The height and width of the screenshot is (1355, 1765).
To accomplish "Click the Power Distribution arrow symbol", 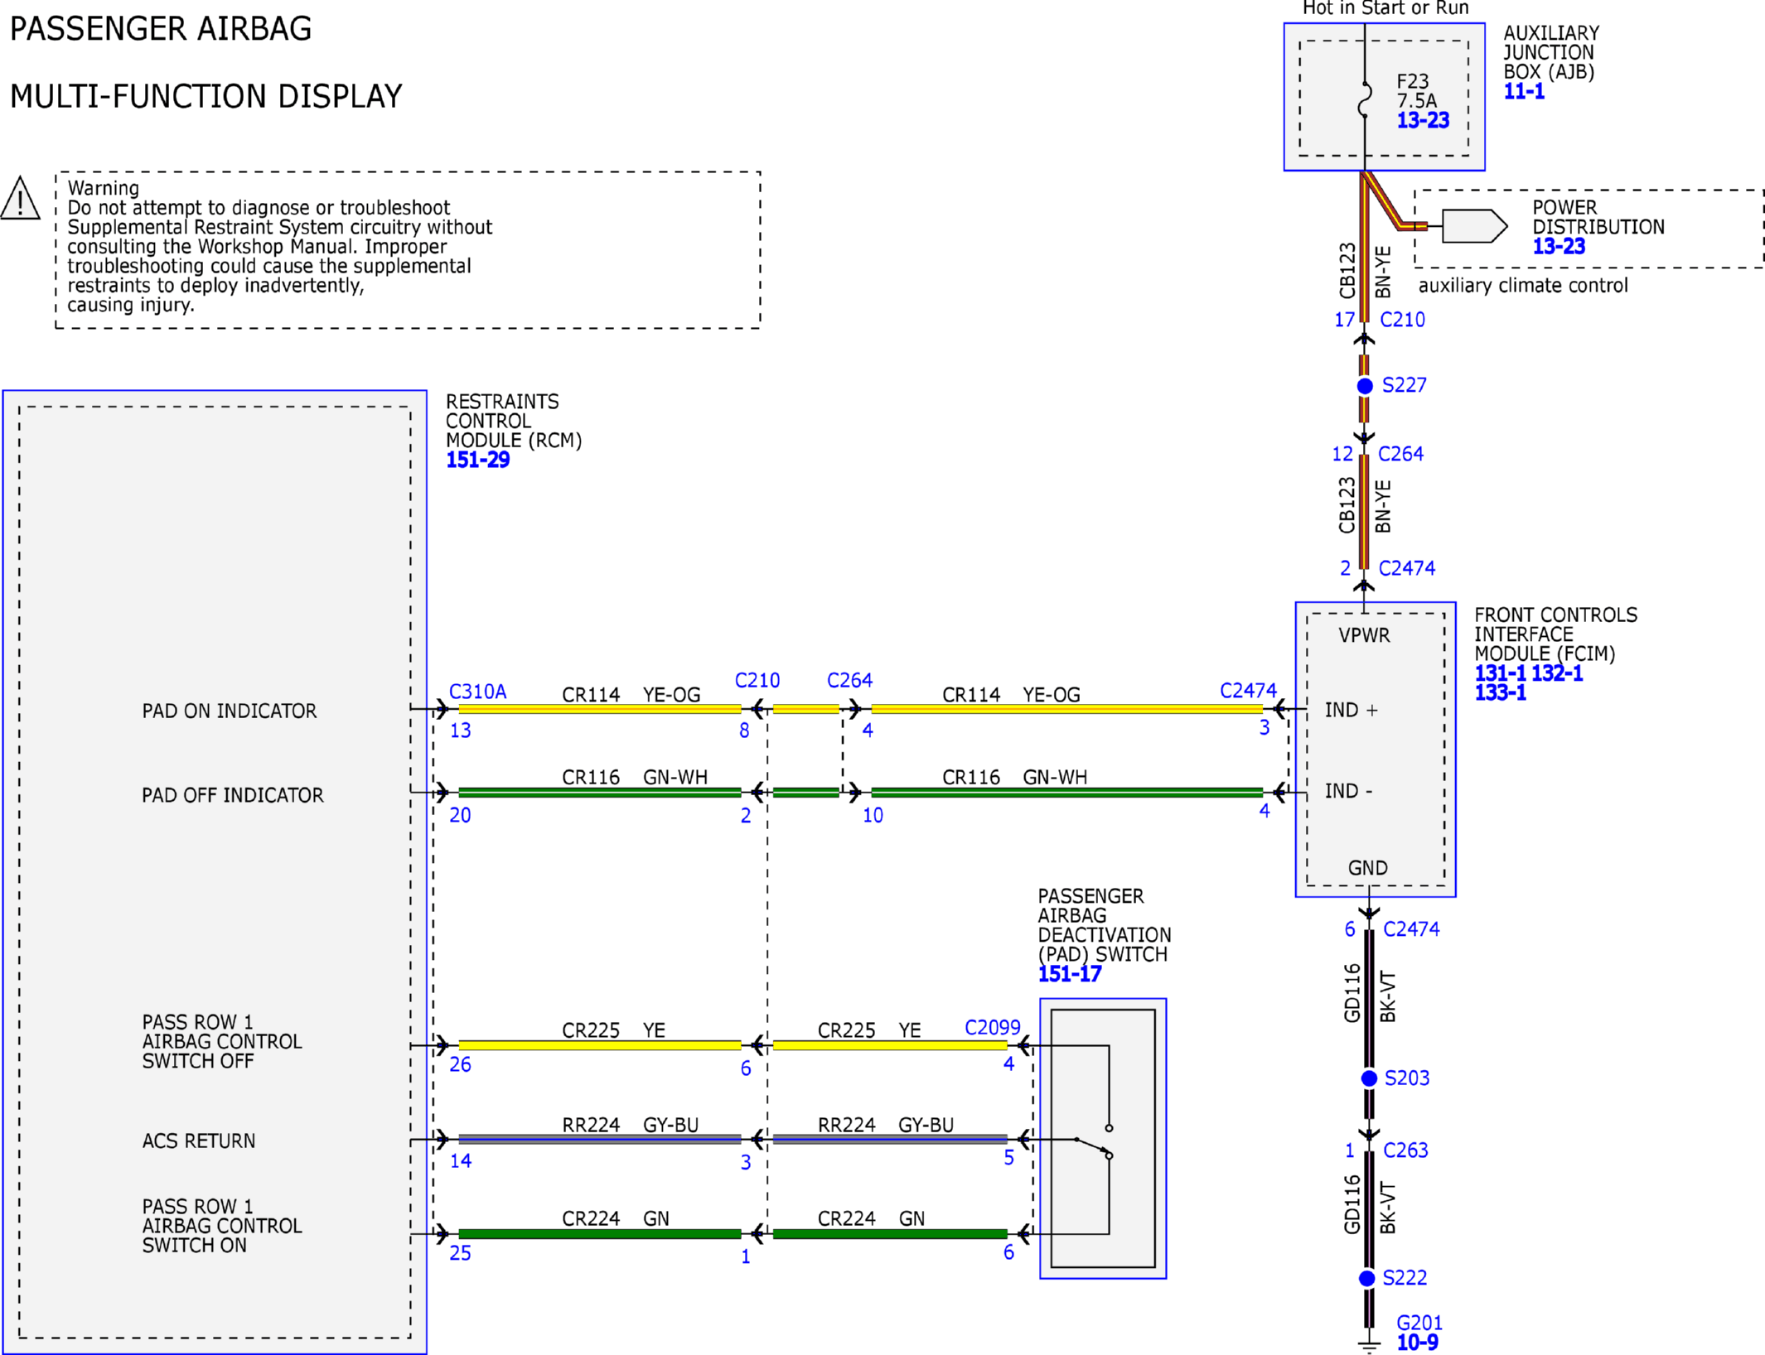I will [1474, 226].
